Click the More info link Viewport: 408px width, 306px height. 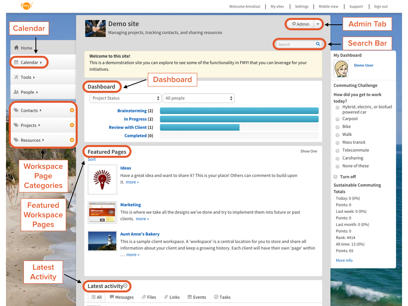tap(344, 260)
